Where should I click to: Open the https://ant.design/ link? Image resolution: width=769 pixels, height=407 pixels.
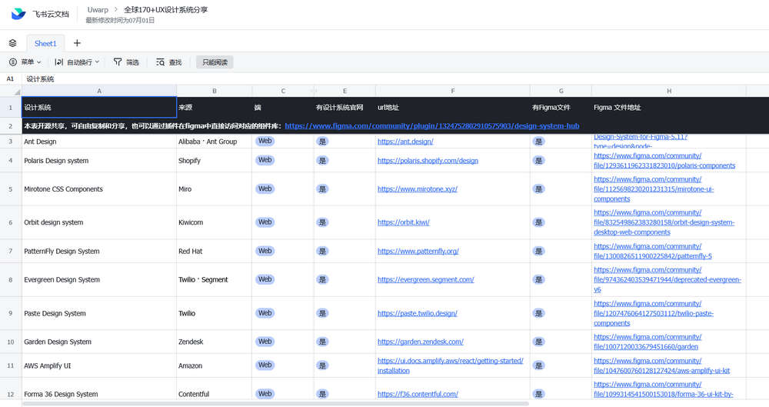pyautogui.click(x=405, y=142)
